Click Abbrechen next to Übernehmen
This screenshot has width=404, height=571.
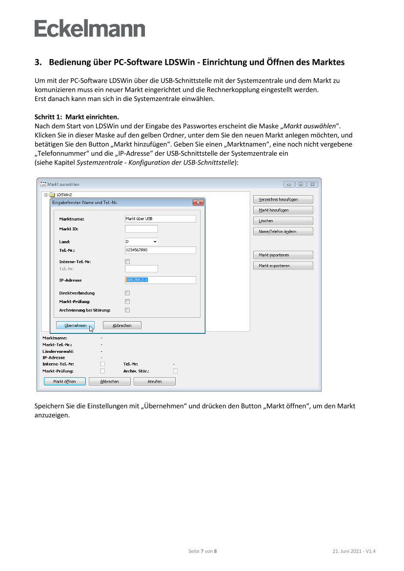[x=122, y=325]
